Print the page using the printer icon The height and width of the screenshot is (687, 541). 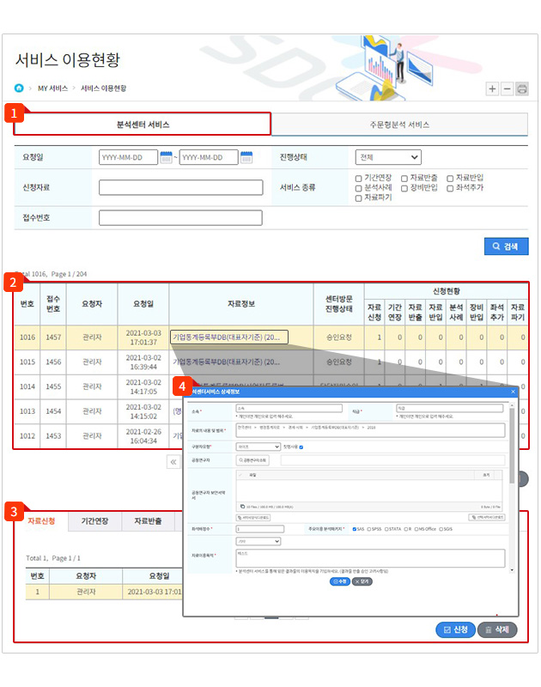point(522,89)
